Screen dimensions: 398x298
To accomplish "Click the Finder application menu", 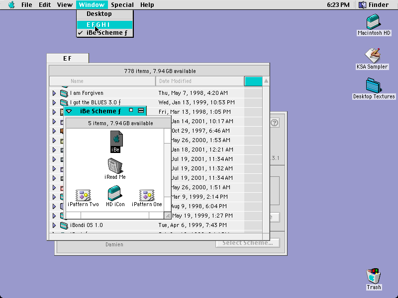I will tap(374, 5).
